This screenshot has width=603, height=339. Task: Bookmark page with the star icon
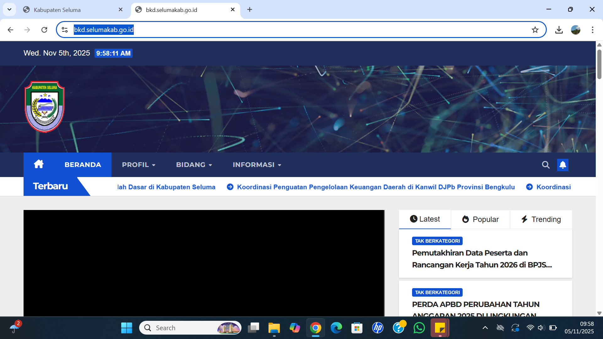pos(535,30)
